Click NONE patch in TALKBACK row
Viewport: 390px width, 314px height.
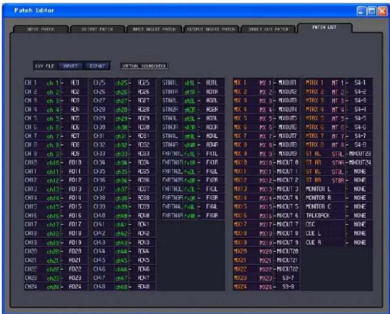(x=360, y=216)
